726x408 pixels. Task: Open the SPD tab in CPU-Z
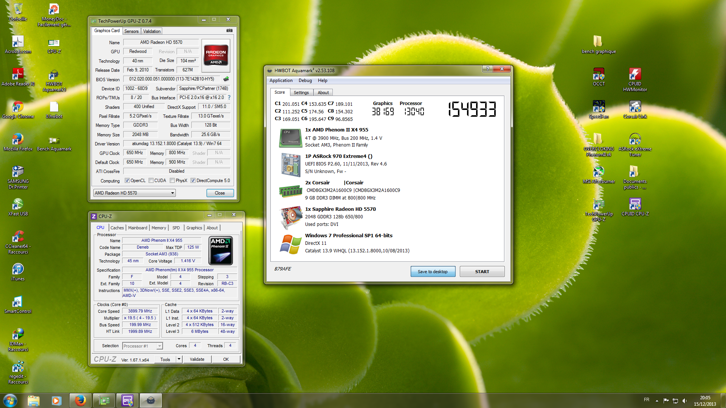pos(176,228)
